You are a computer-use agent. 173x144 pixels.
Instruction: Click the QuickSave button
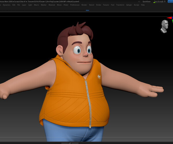pos(146,1)
